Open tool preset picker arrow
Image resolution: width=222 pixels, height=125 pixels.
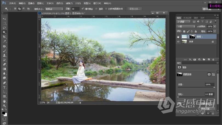tap(10, 9)
